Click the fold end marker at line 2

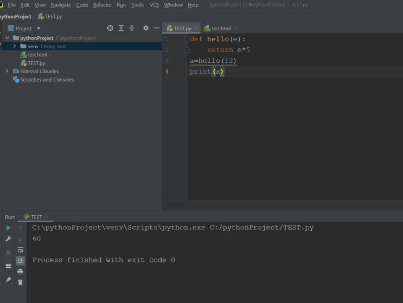pos(187,50)
